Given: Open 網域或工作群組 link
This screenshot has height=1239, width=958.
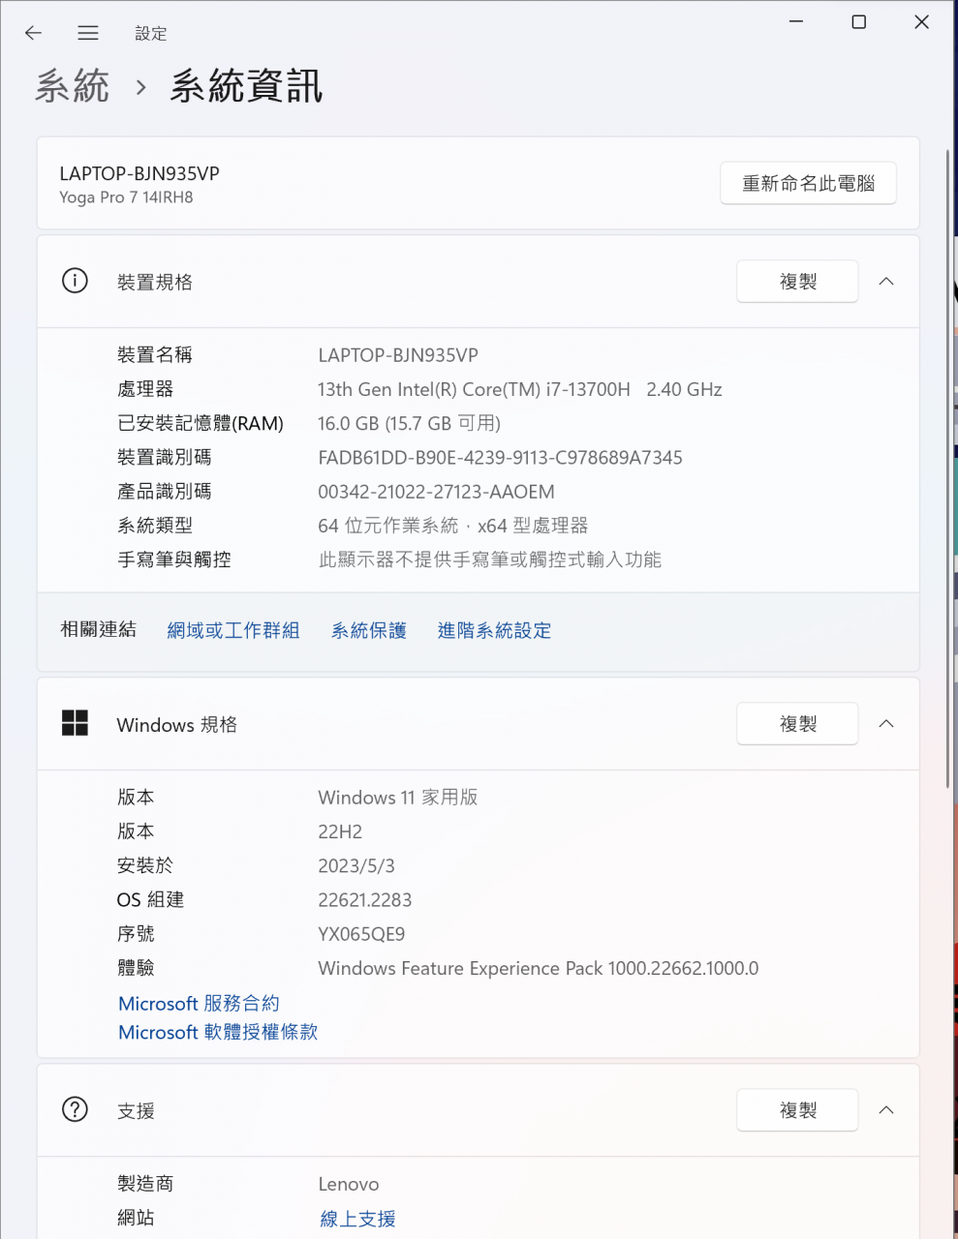Looking at the screenshot, I should click(x=233, y=630).
